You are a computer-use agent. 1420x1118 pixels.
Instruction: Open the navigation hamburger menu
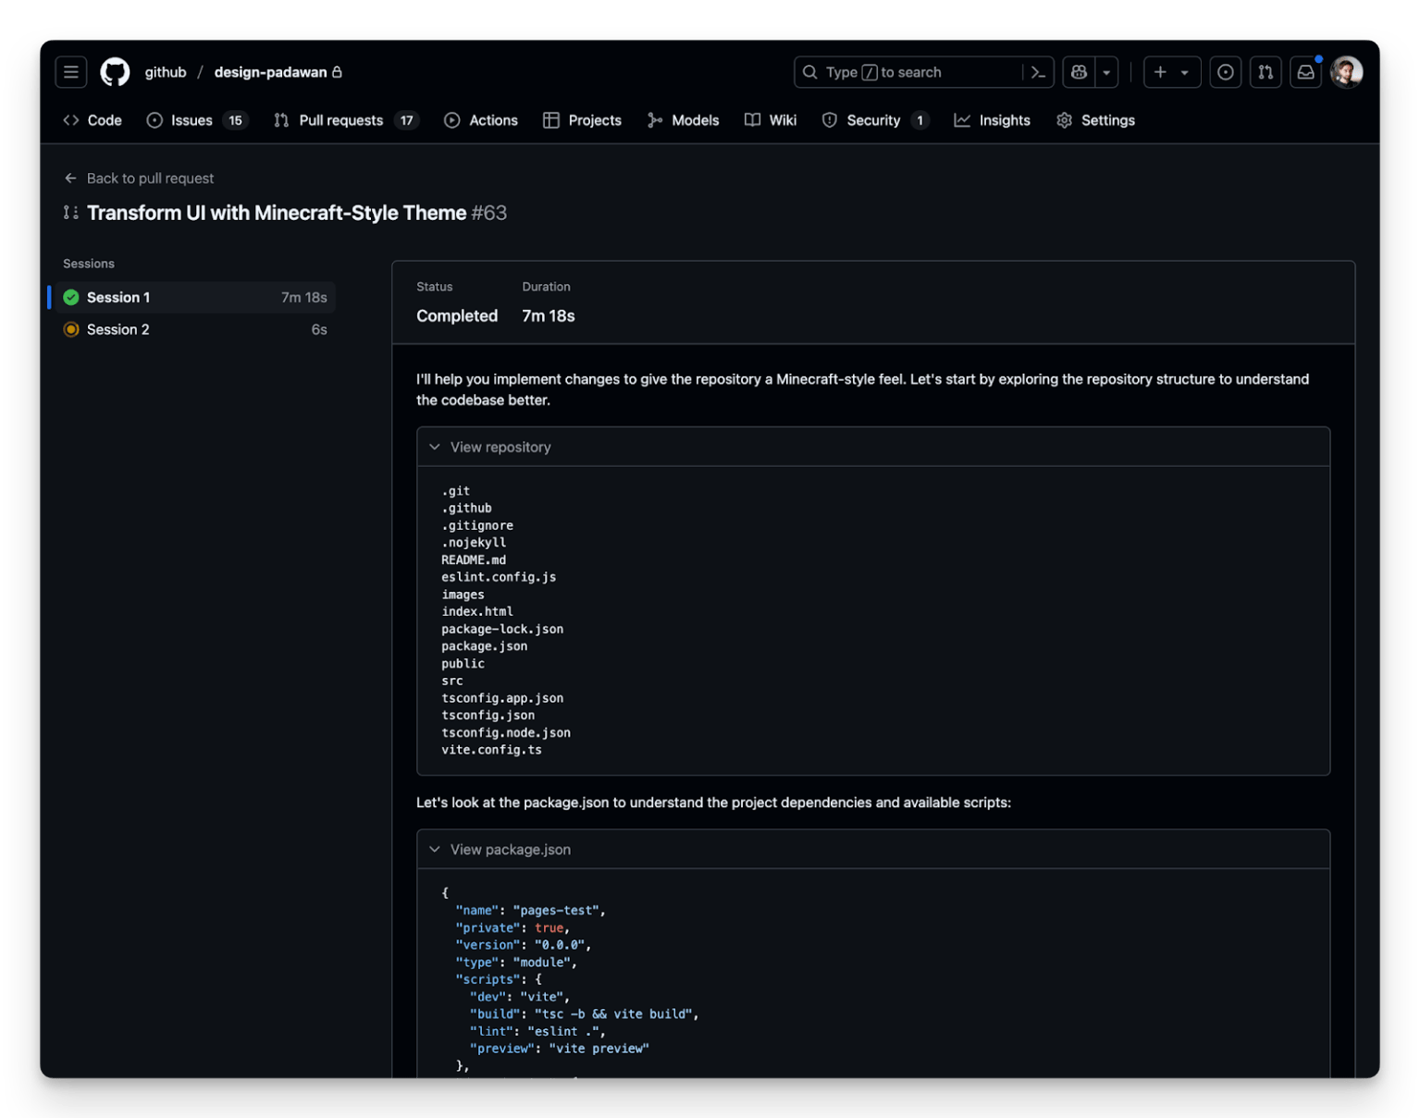[x=70, y=71]
